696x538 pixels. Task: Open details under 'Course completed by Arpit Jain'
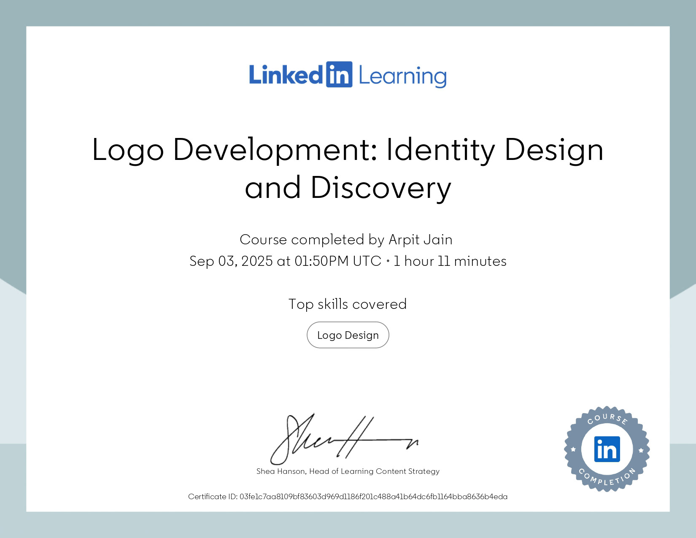point(346,239)
